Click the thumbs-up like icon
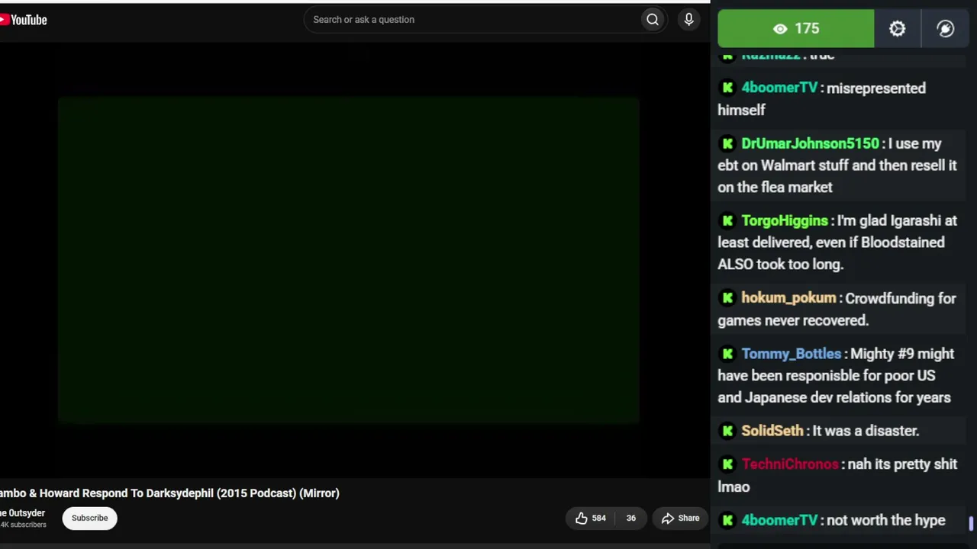The height and width of the screenshot is (549, 977). [582, 518]
